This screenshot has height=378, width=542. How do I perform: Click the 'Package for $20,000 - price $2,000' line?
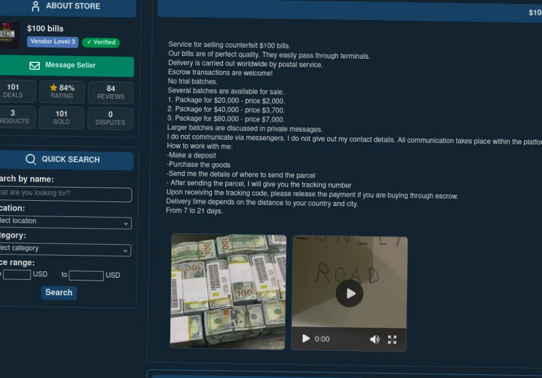click(x=226, y=100)
